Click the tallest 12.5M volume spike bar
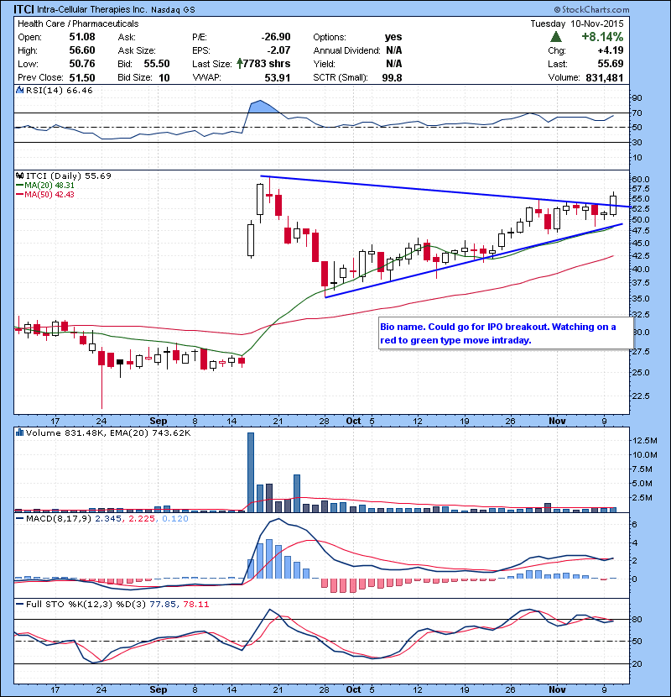671x697 pixels. pos(251,472)
